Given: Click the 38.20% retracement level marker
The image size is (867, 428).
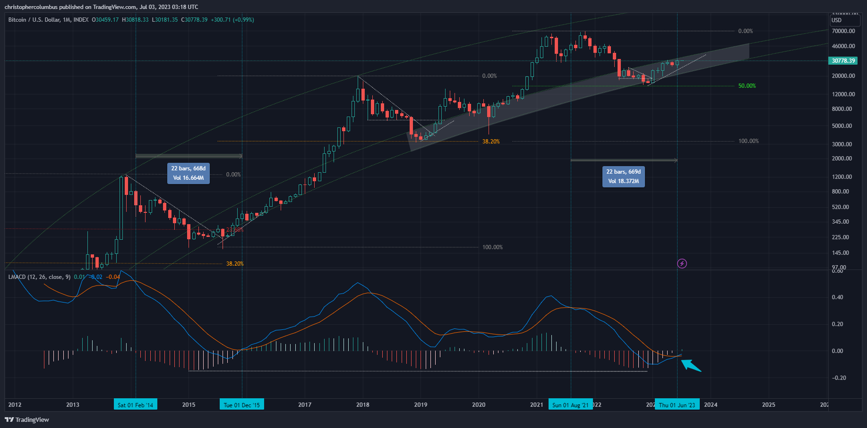Looking at the screenshot, I should [x=490, y=141].
